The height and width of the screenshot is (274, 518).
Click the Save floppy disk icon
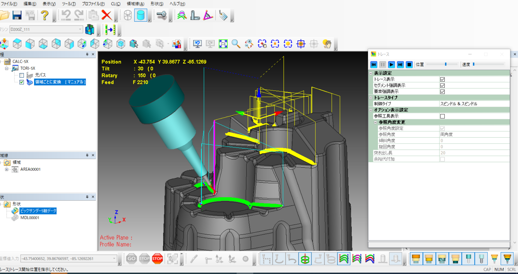[x=17, y=15]
